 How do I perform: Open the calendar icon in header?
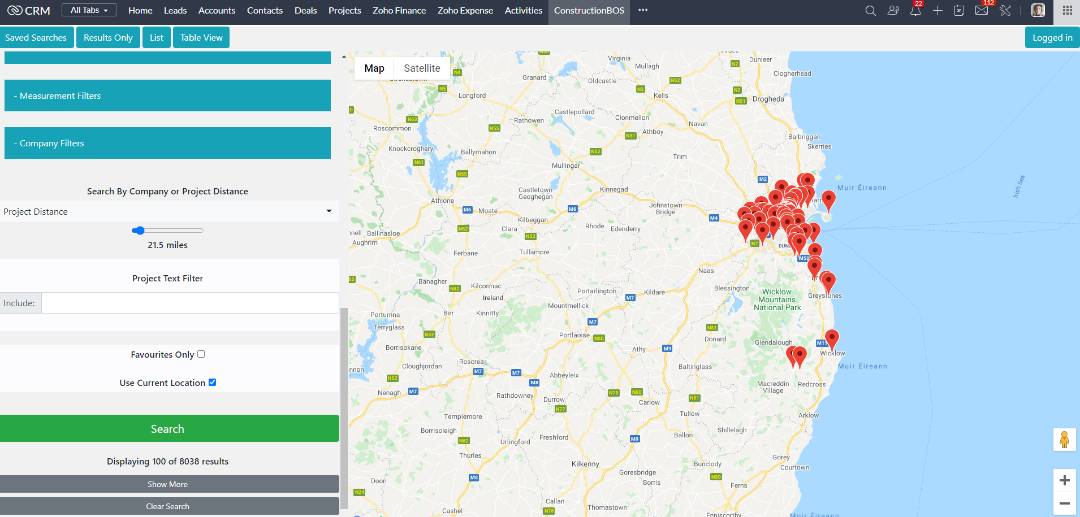click(959, 11)
